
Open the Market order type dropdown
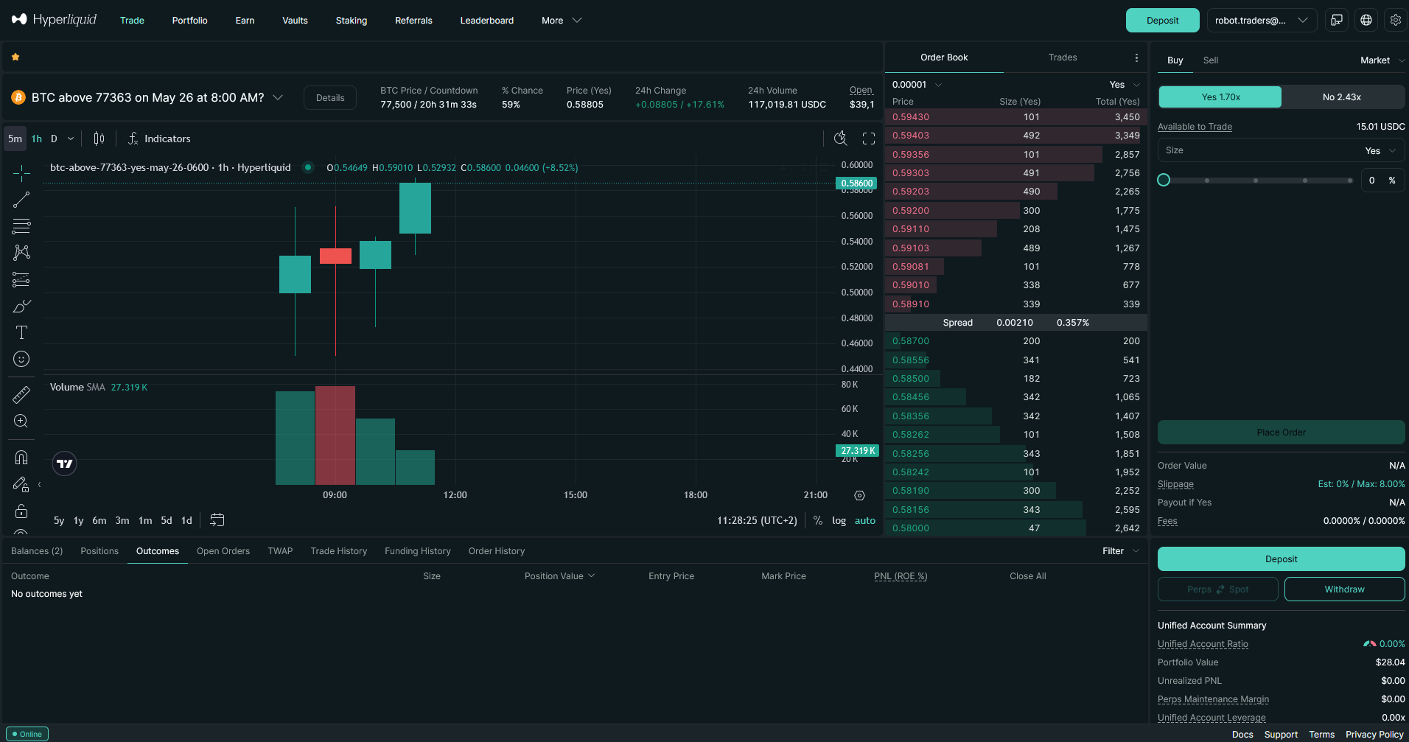1382,60
